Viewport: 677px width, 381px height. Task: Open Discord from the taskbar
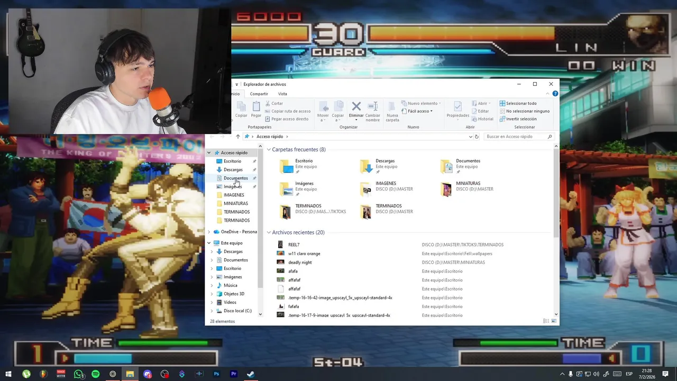point(148,374)
